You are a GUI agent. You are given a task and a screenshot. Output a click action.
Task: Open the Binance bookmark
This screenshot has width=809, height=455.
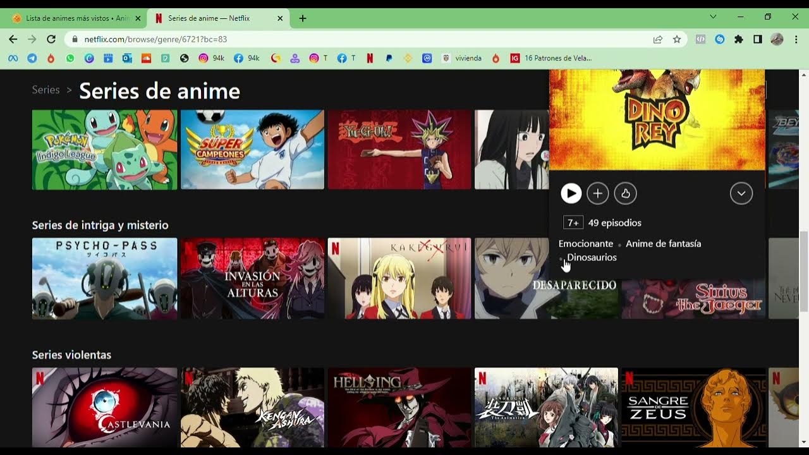point(408,58)
